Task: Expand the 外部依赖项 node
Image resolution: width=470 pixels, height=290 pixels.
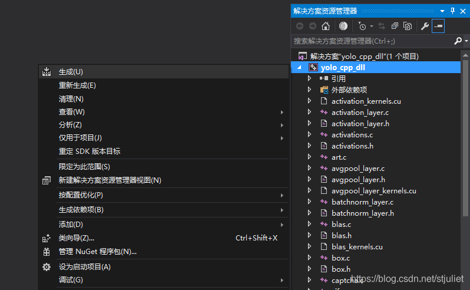Action: [309, 90]
